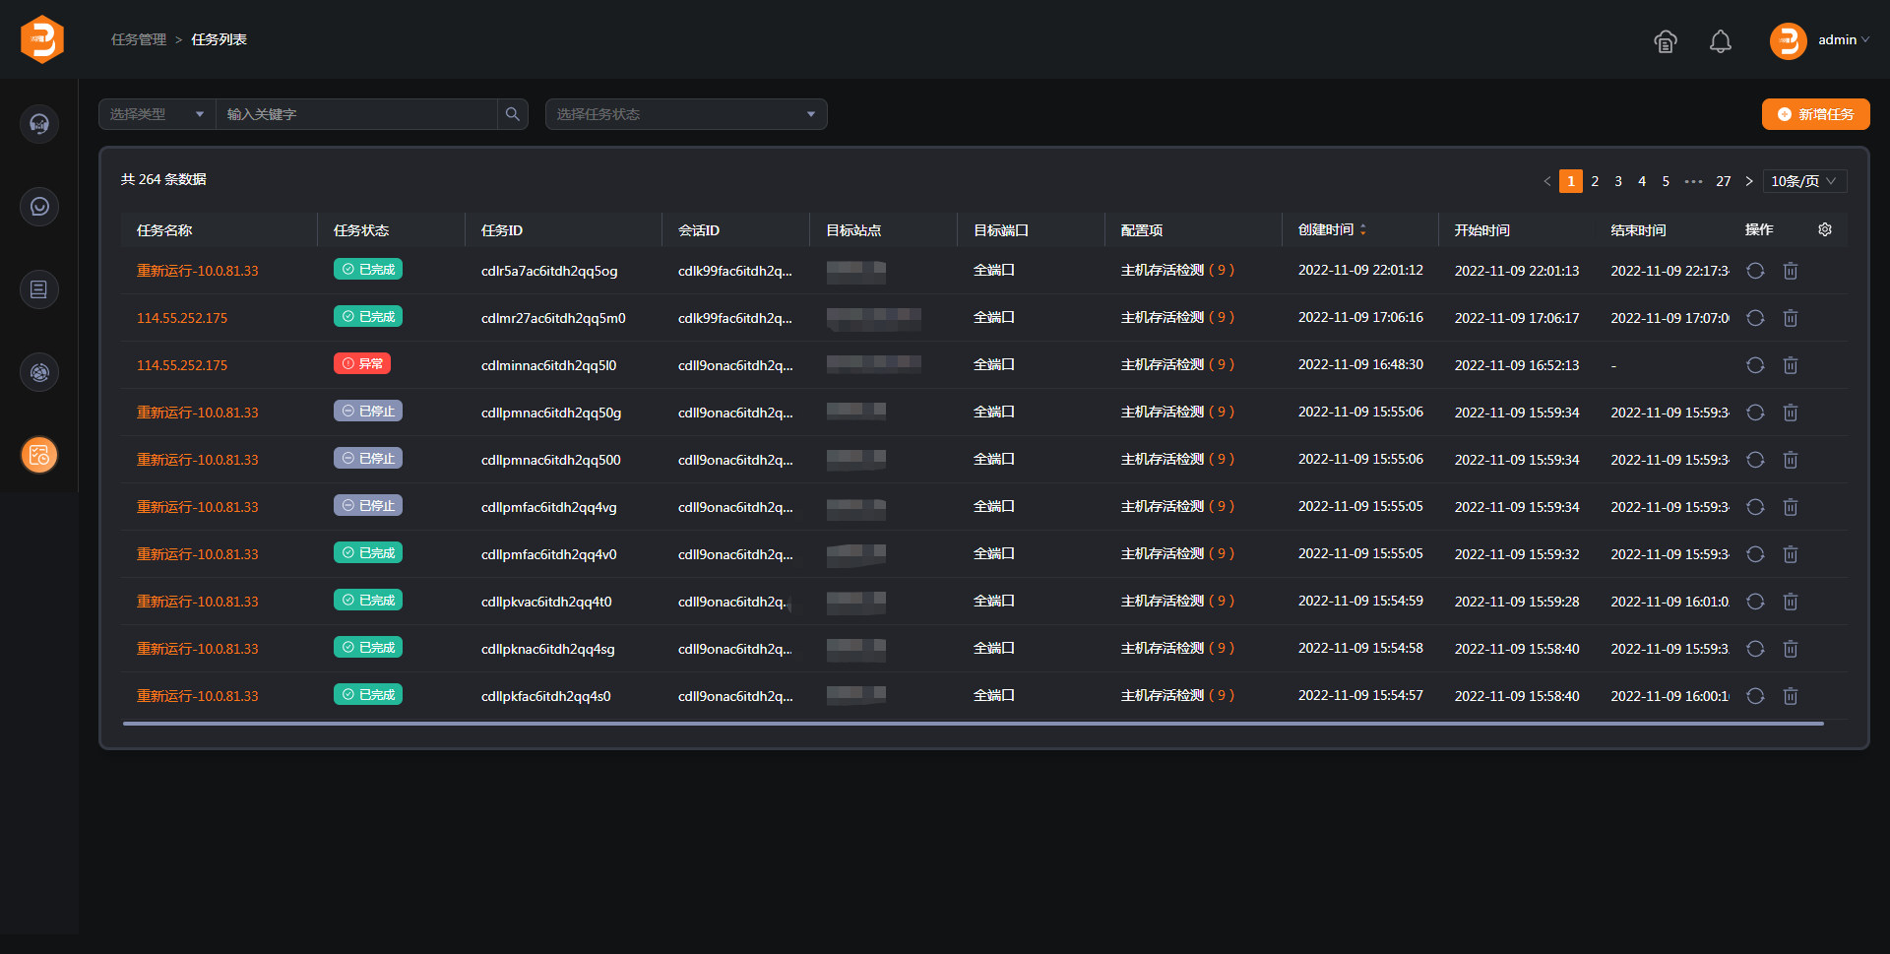
Task: Open the first 重新运行-10.0.81.33 task at 22:01:12
Action: 197,271
